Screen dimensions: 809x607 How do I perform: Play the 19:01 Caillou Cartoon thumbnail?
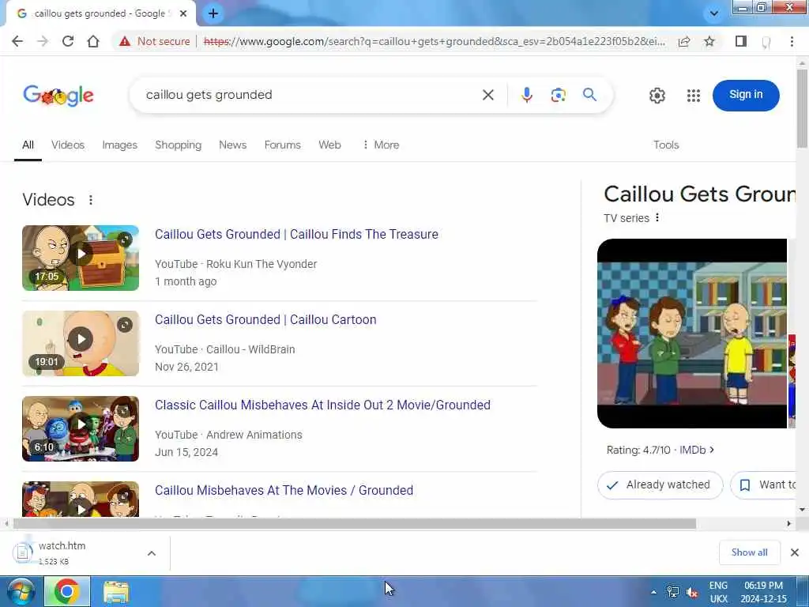[x=81, y=343]
